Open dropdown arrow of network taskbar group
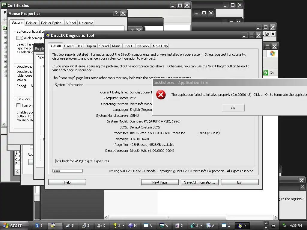 (201, 226)
